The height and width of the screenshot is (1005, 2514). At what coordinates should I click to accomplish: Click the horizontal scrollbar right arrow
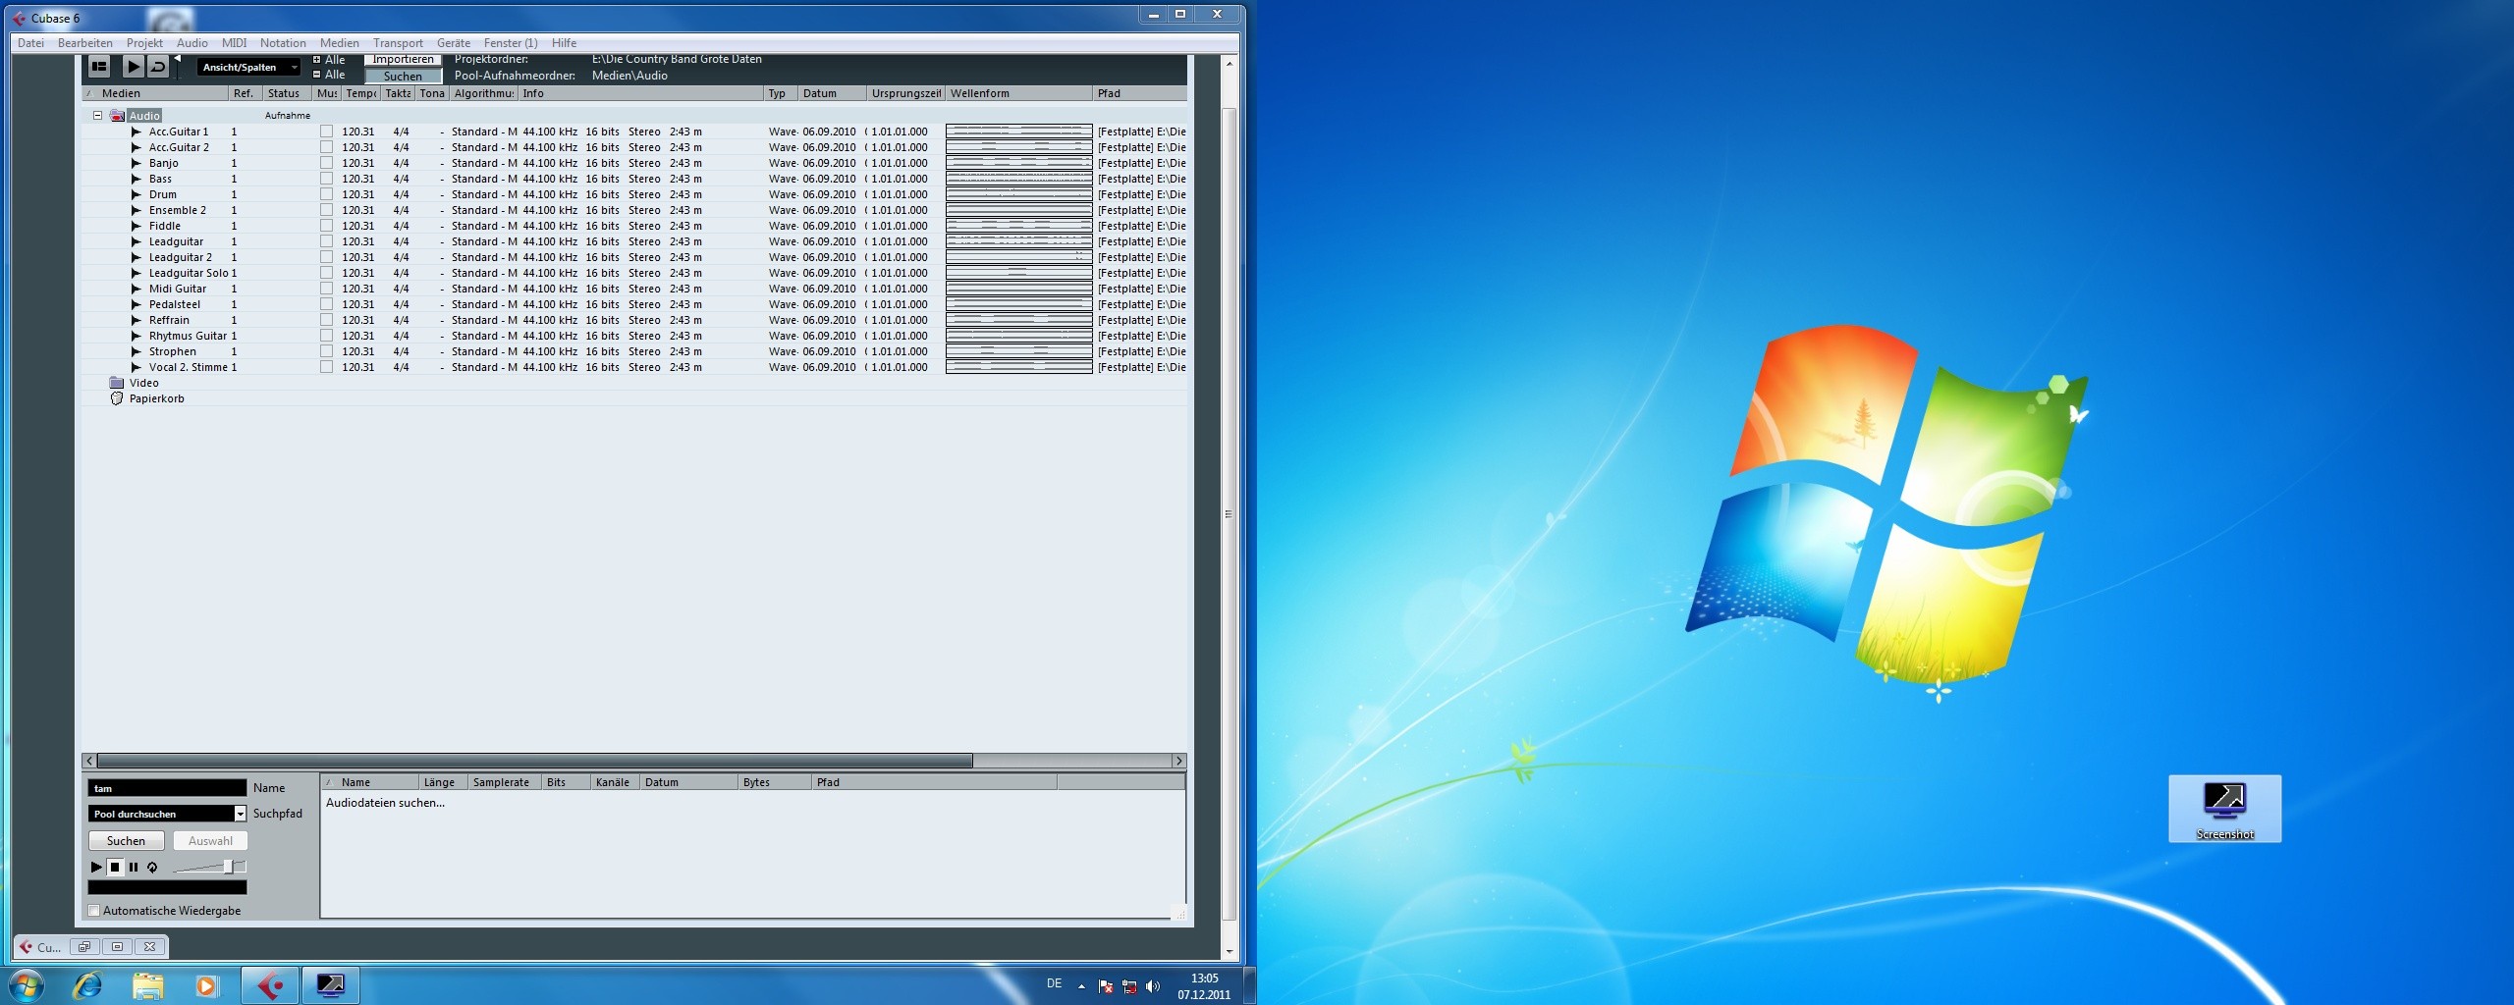tap(1178, 761)
